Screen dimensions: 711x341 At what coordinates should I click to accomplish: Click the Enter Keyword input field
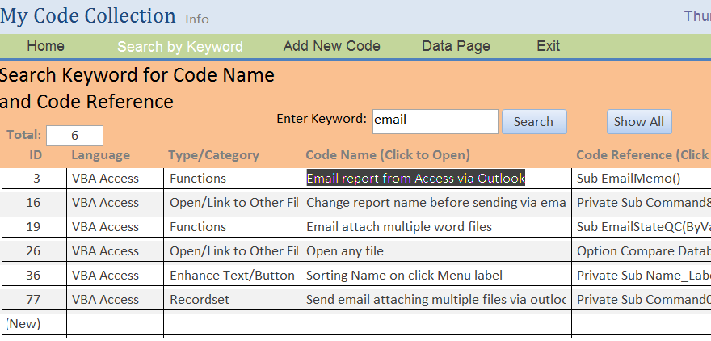(435, 121)
